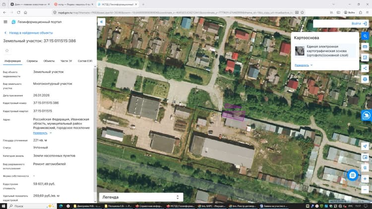
Task: Switch to the нспд Яндекс search tab
Action: (73, 4)
